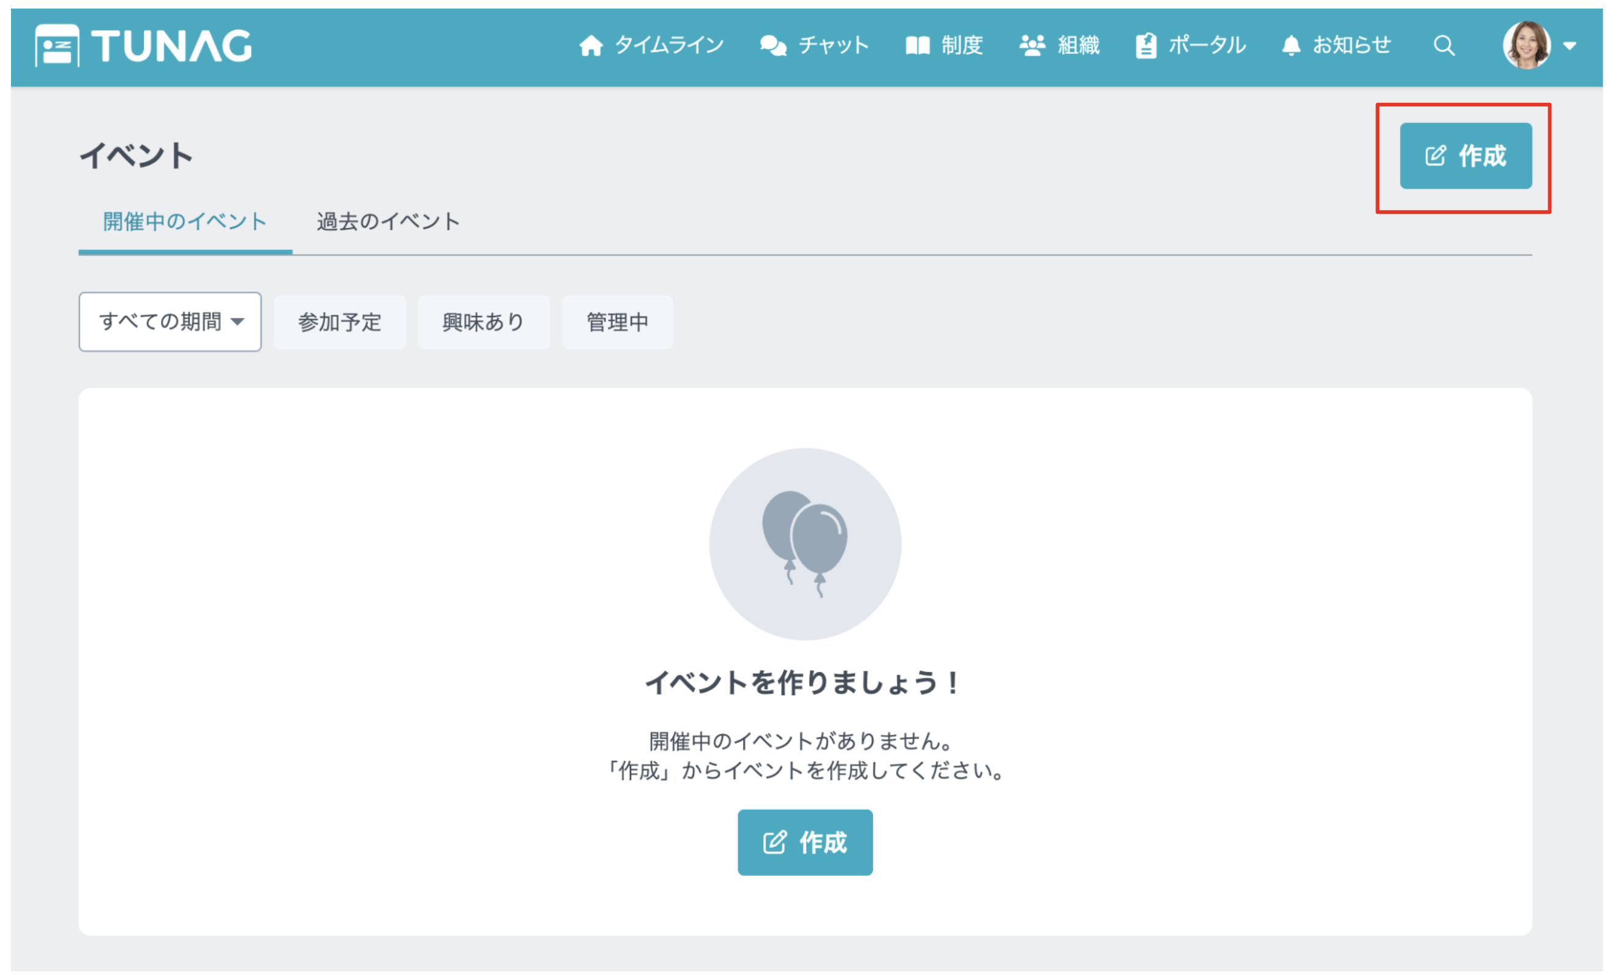
Task: Click the center 作成 button to create event
Action: [x=805, y=842]
